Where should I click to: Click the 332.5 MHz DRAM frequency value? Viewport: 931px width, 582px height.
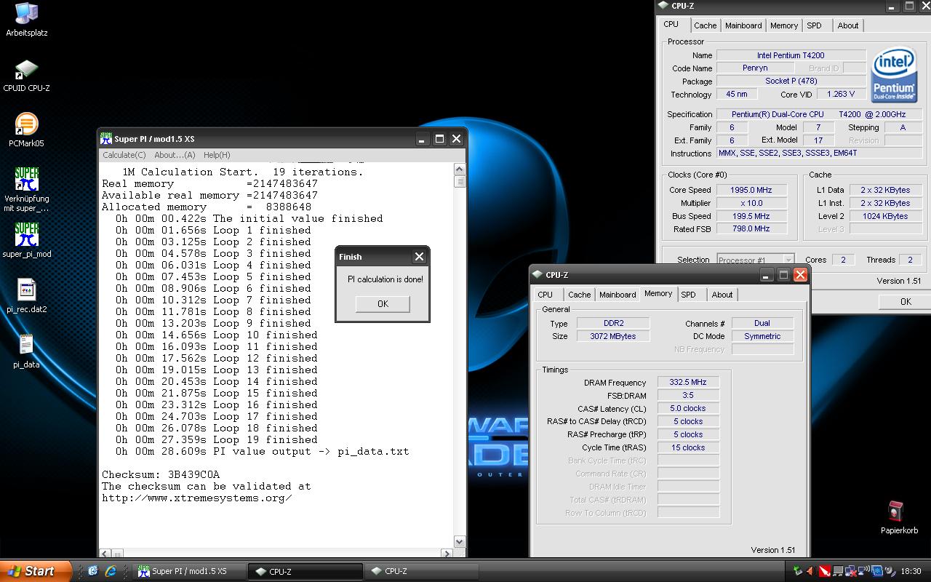click(x=688, y=382)
